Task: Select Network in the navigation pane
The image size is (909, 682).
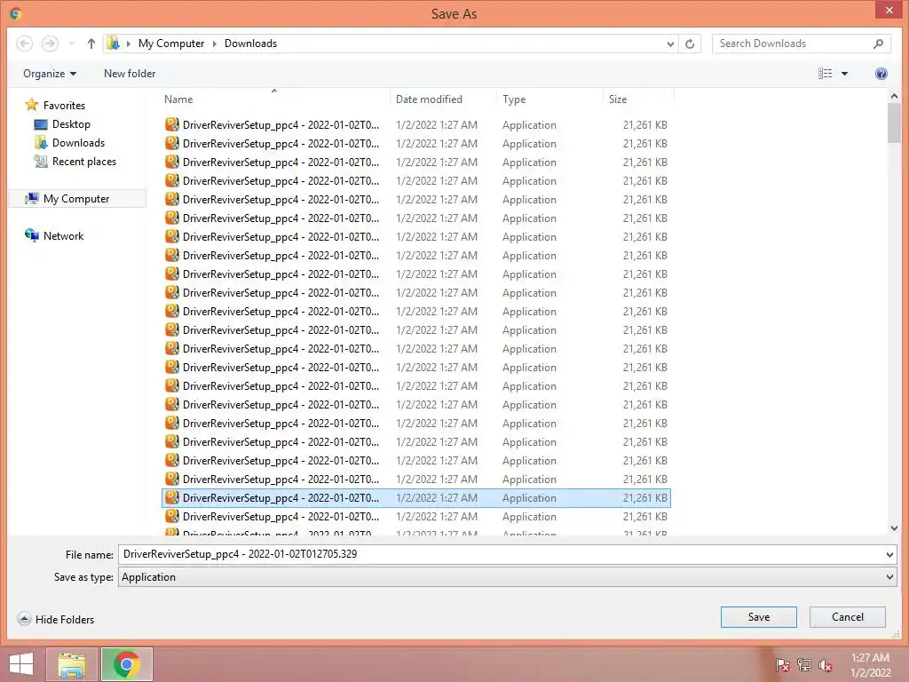Action: click(x=64, y=236)
